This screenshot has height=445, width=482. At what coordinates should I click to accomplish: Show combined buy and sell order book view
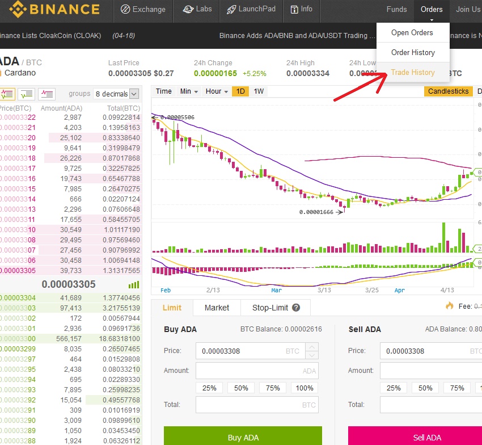(x=7, y=94)
